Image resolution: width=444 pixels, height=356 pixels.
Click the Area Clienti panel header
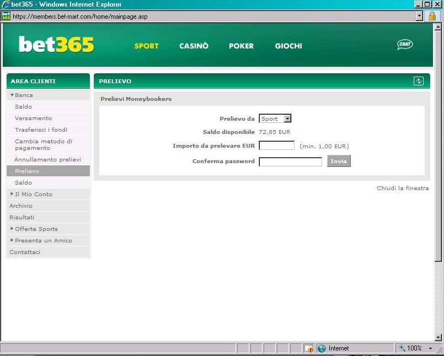coord(48,81)
